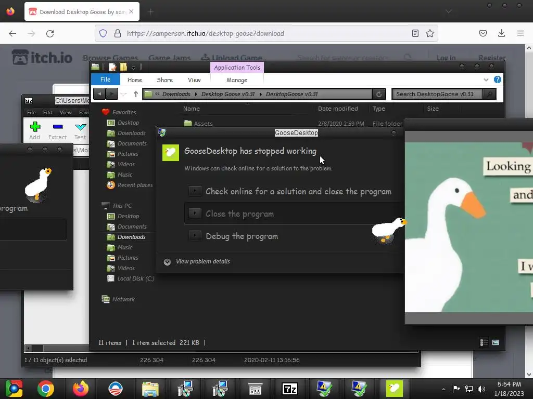Open volume control in system tray
Viewport: 533px width, 399px height.
coord(481,389)
